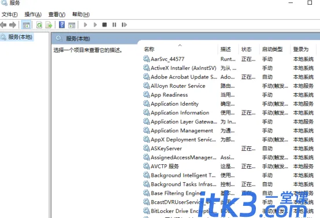
Task: Click Runt... description of AarSvc_44577
Action: tap(228, 59)
